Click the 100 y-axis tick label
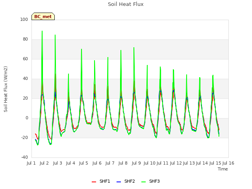 (24, 19)
